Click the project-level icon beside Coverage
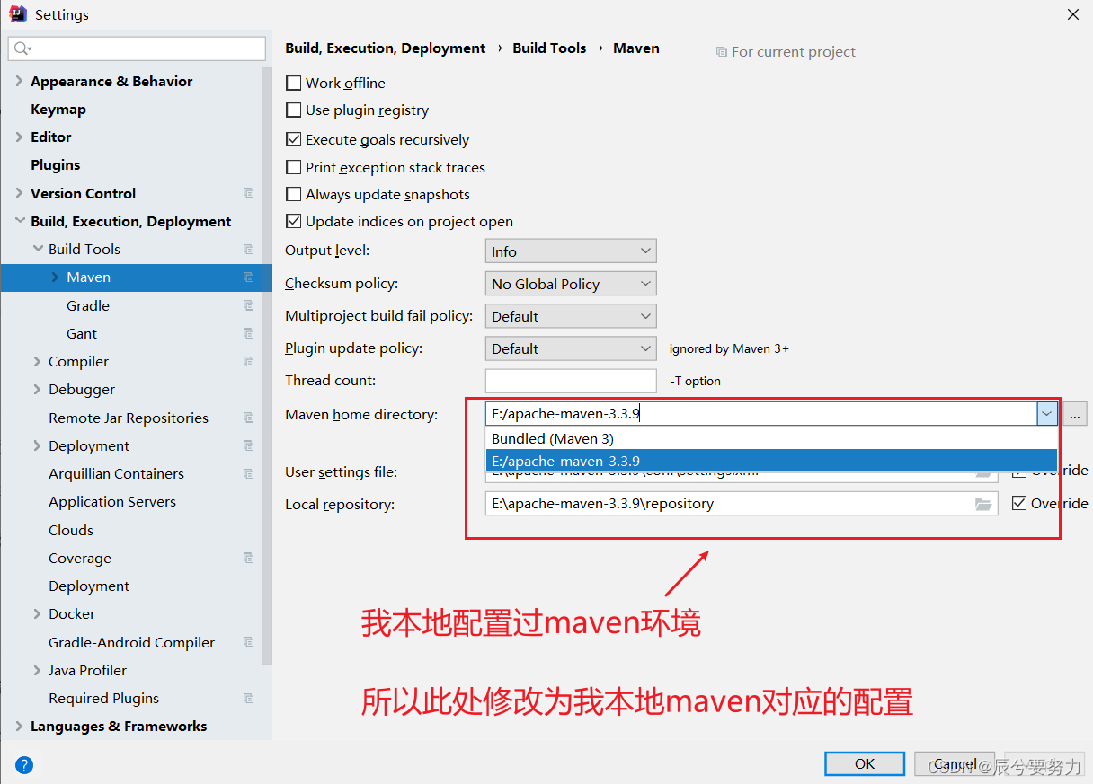The width and height of the screenshot is (1093, 784). [x=249, y=558]
